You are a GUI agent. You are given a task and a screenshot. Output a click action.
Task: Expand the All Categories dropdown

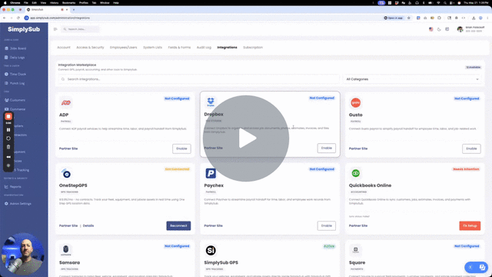point(412,79)
